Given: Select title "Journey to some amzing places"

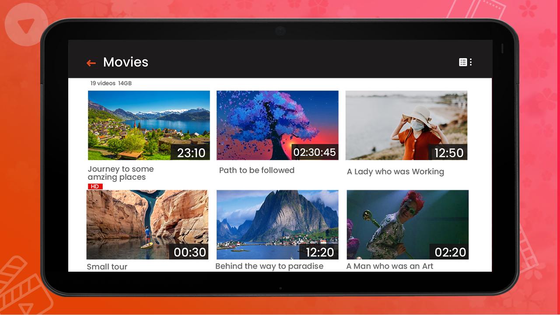Looking at the screenshot, I should coord(121,173).
